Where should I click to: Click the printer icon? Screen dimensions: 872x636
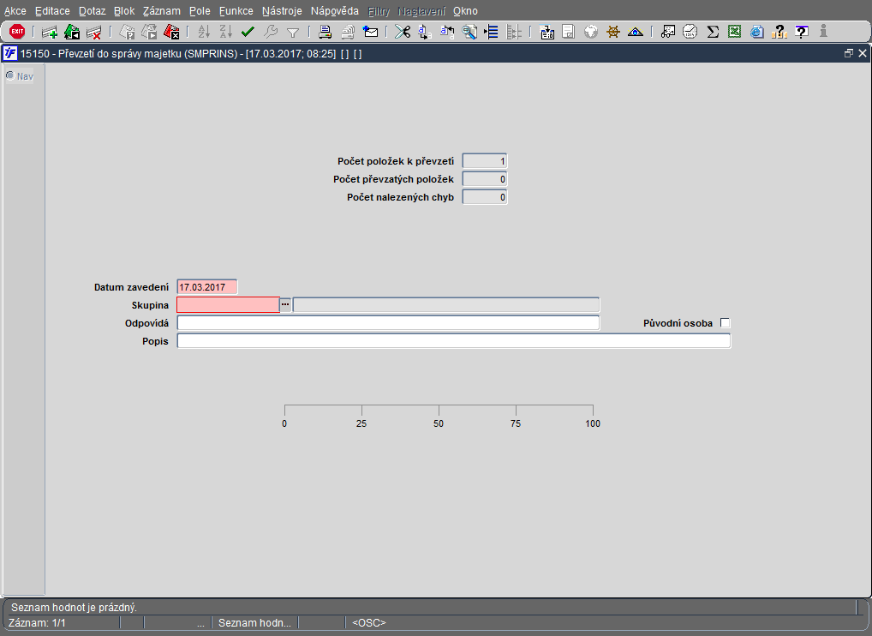pyautogui.click(x=326, y=33)
